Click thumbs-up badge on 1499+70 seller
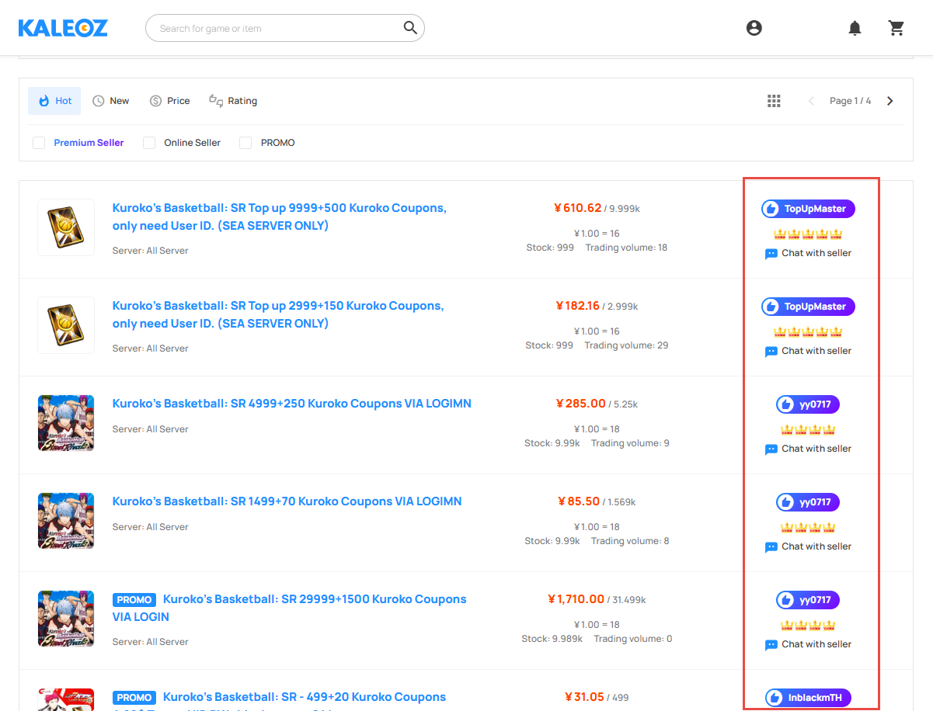 pyautogui.click(x=785, y=502)
